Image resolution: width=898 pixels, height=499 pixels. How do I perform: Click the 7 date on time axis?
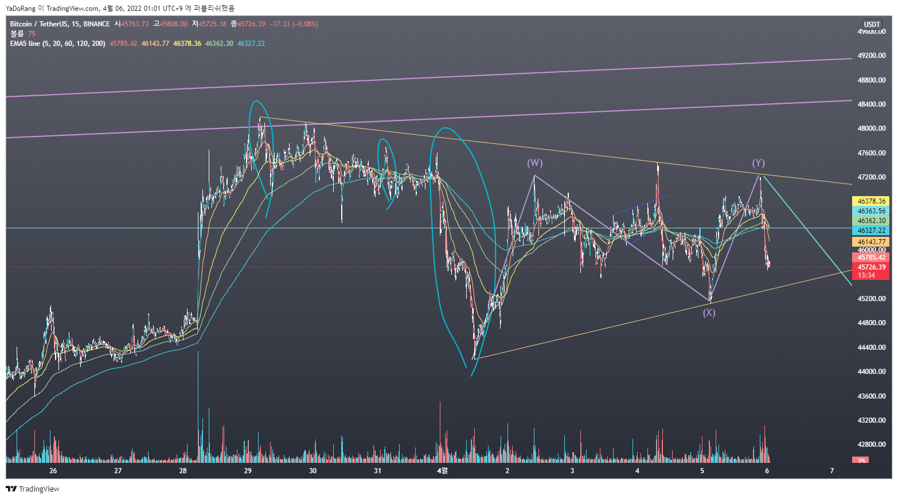[832, 471]
